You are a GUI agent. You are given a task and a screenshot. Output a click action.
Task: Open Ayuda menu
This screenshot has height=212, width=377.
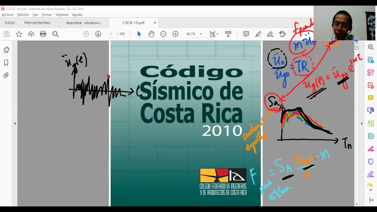click(x=77, y=15)
